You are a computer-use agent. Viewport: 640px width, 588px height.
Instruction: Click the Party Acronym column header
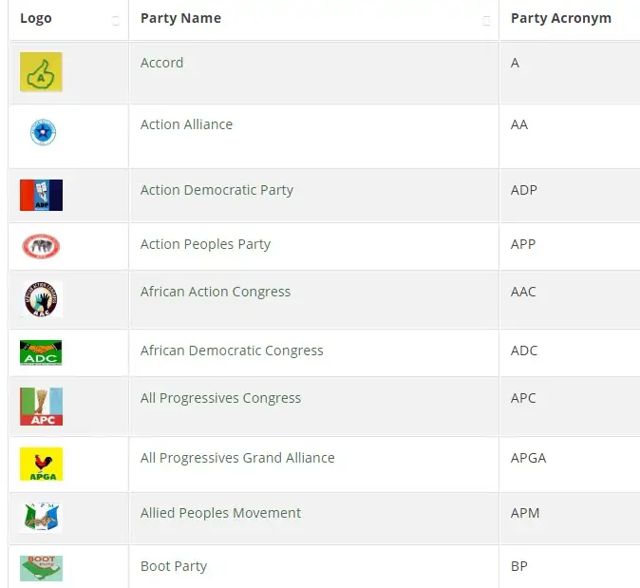pyautogui.click(x=560, y=18)
